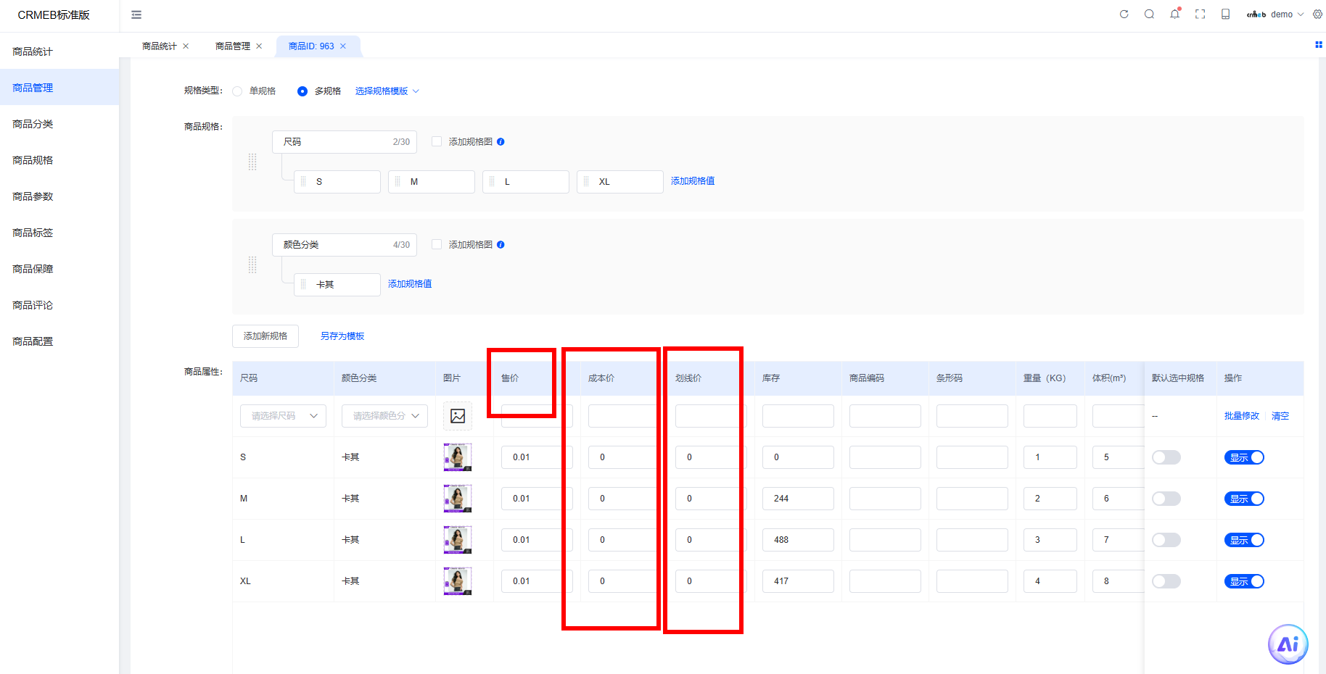Image resolution: width=1326 pixels, height=674 pixels.
Task: Click 批量修改 link
Action: tap(1241, 416)
